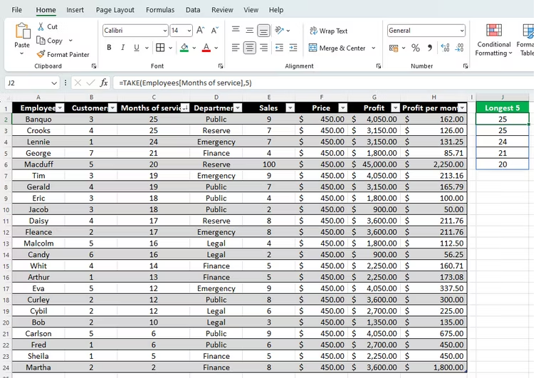
Task: Apply the red font color swatch
Action: [206, 48]
